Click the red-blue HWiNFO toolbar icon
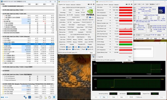 (30, 97)
